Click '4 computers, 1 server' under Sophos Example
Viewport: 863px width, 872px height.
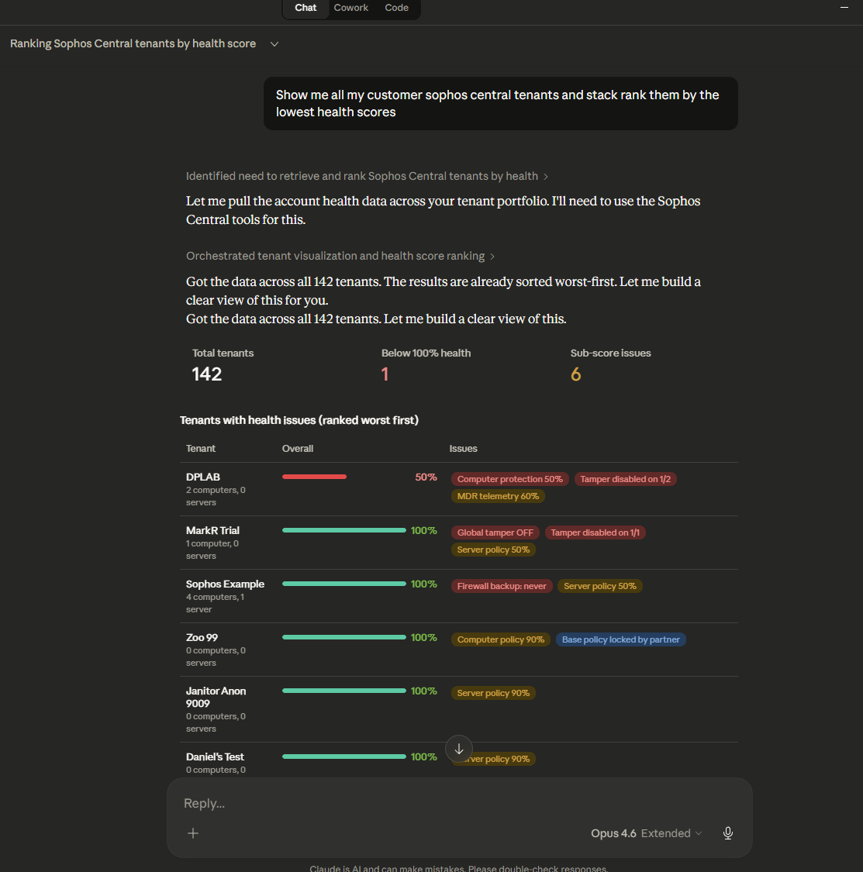[215, 603]
